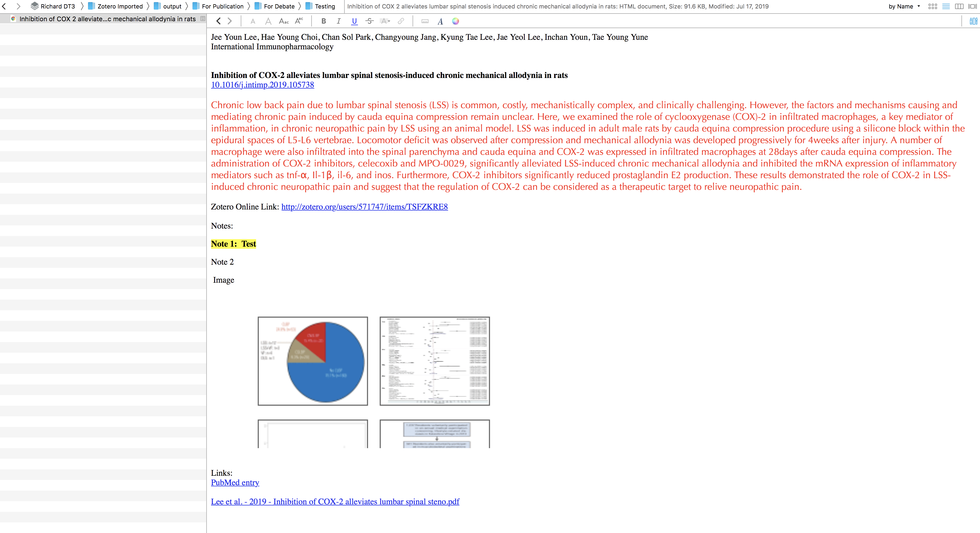980x533 pixels.
Task: Click 'International Immunopharmacology' journal name
Action: [x=272, y=47]
